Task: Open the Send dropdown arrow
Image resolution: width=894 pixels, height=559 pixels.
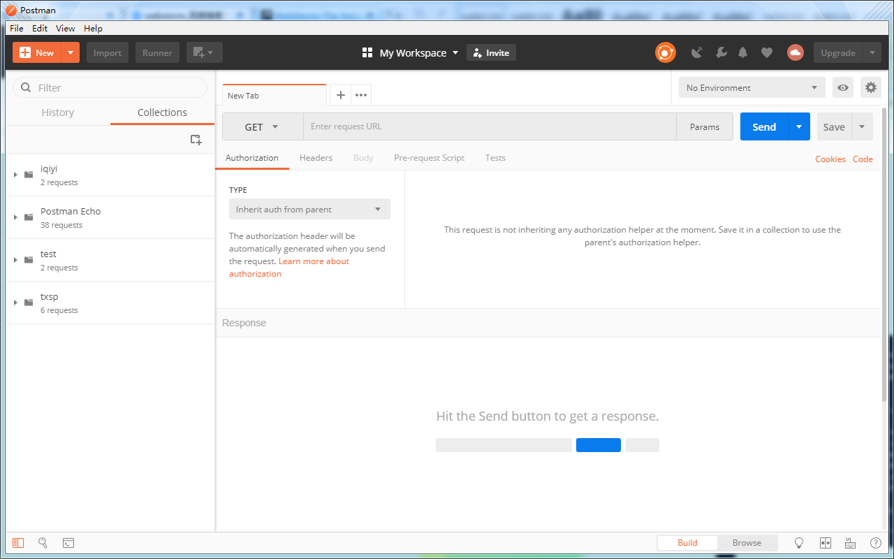Action: point(800,126)
